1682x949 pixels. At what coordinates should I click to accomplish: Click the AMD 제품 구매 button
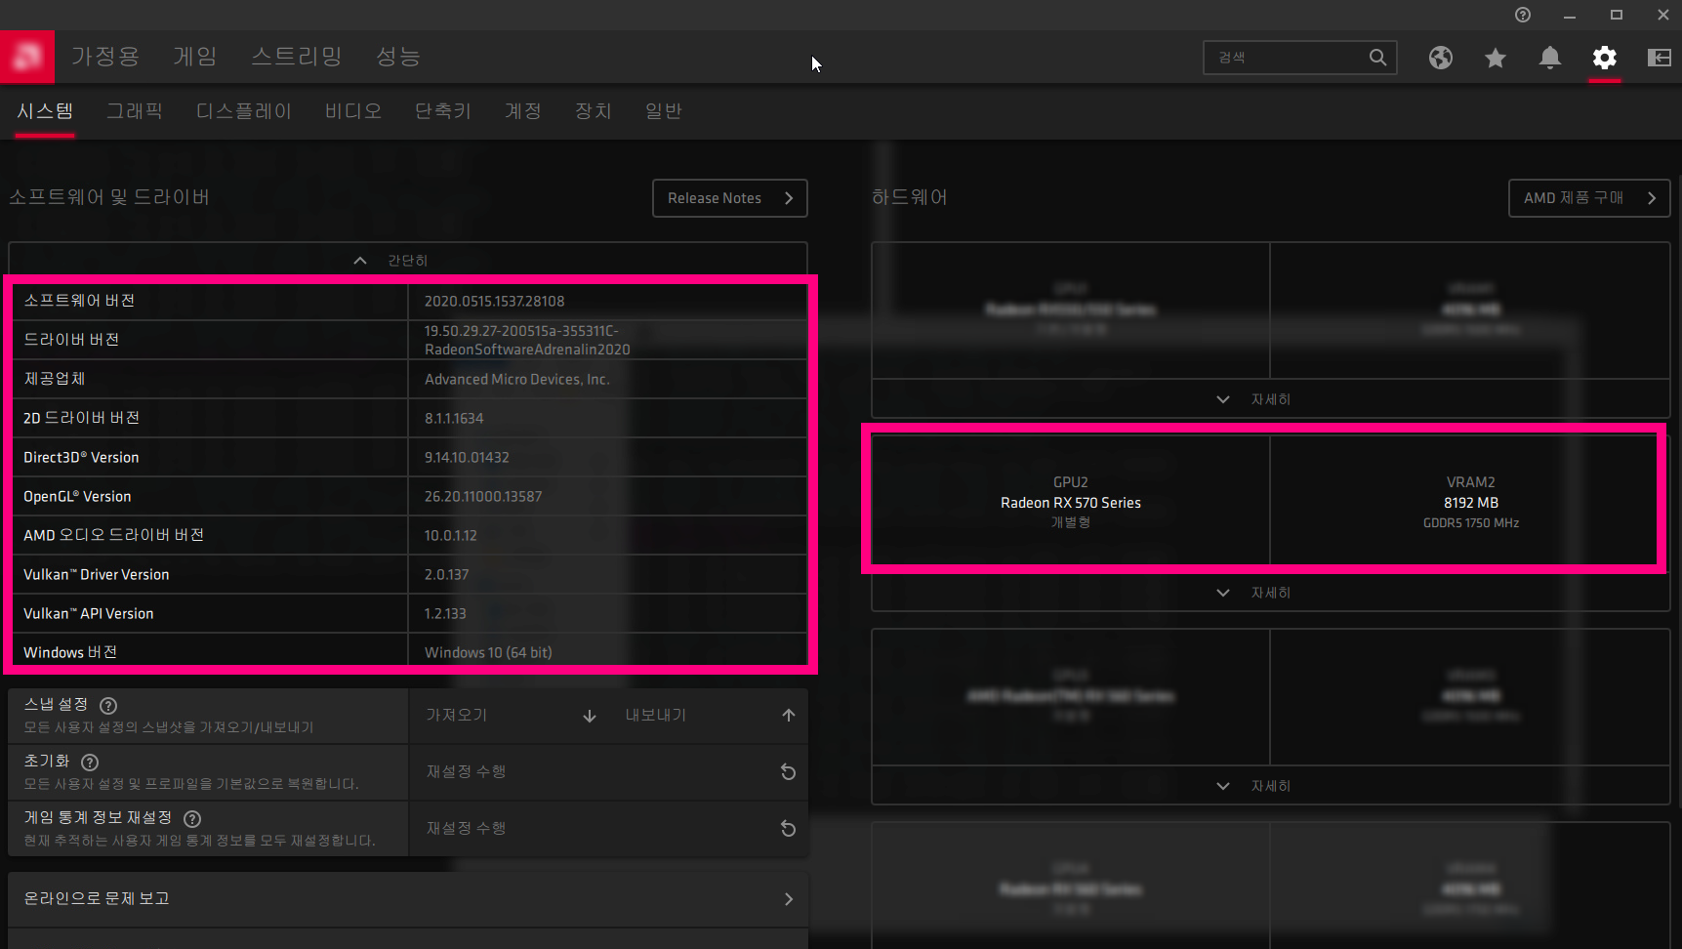pos(1589,198)
